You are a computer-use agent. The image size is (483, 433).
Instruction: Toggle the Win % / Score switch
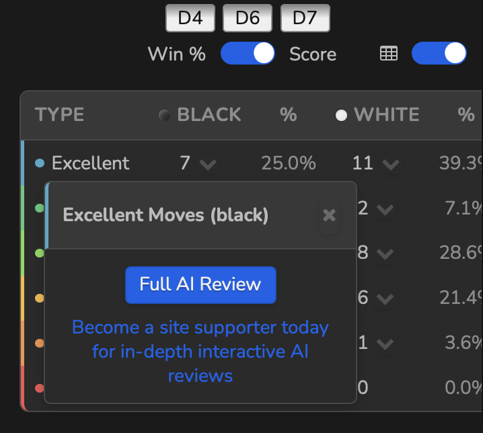tap(248, 54)
